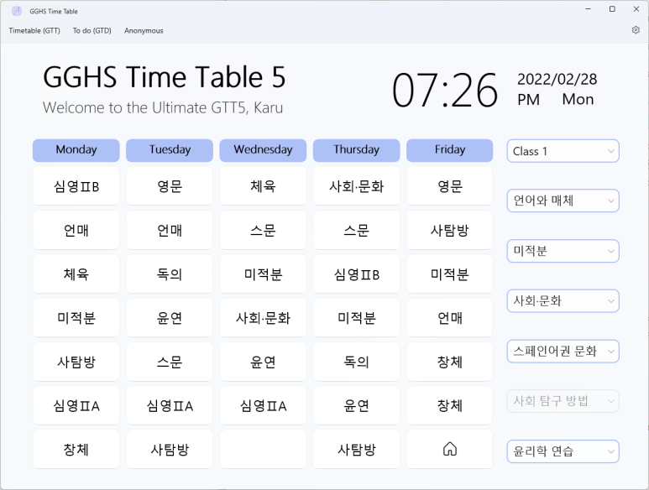Select the Friday column header
Viewport: 649px width, 490px height.
click(450, 149)
